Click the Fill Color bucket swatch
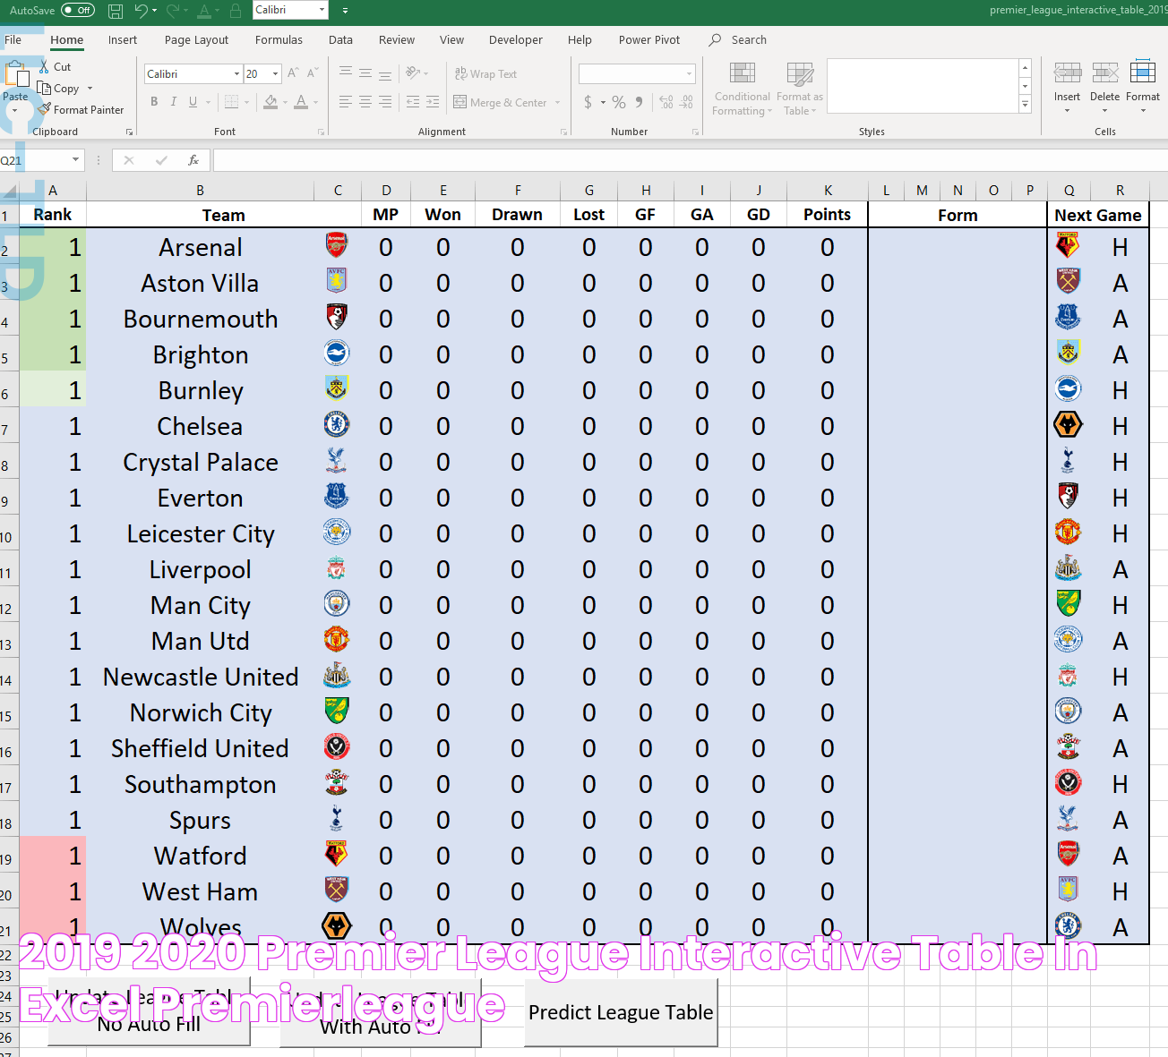 click(271, 102)
